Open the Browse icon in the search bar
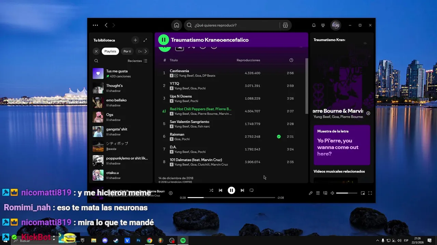 [x=285, y=25]
